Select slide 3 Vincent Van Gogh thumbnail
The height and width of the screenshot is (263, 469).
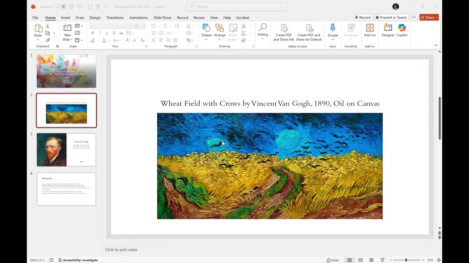coord(66,150)
